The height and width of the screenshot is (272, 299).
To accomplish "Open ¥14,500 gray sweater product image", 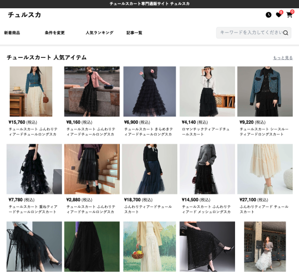I will point(207,169).
